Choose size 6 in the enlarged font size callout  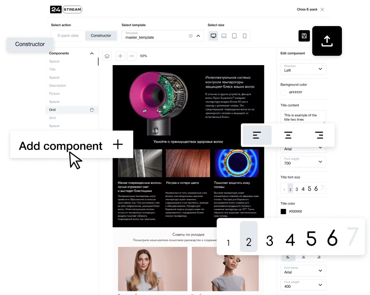(332, 238)
